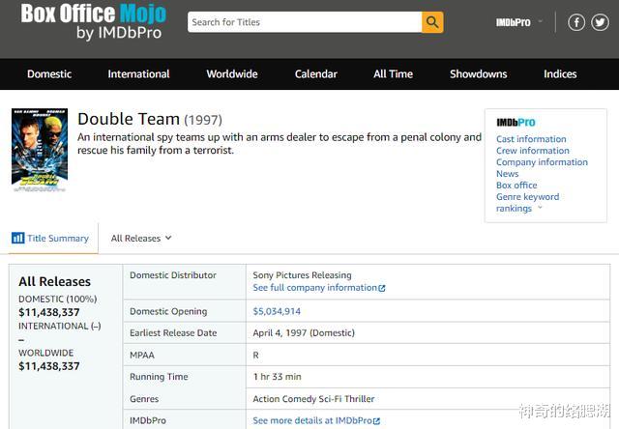
Task: Click the Double Team poster thumbnail
Action: point(40,150)
